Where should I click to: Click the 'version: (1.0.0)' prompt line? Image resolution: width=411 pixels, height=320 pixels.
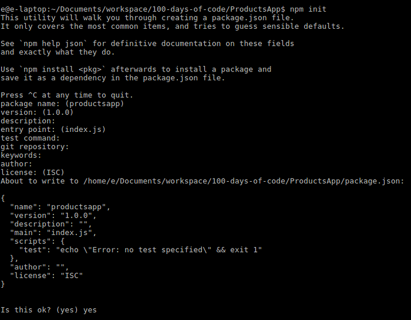37,113
